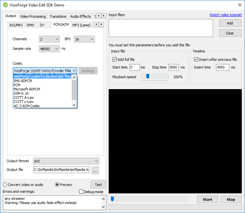Screen dimensions: 245x213
Task: Click the Test button
Action: (98, 185)
